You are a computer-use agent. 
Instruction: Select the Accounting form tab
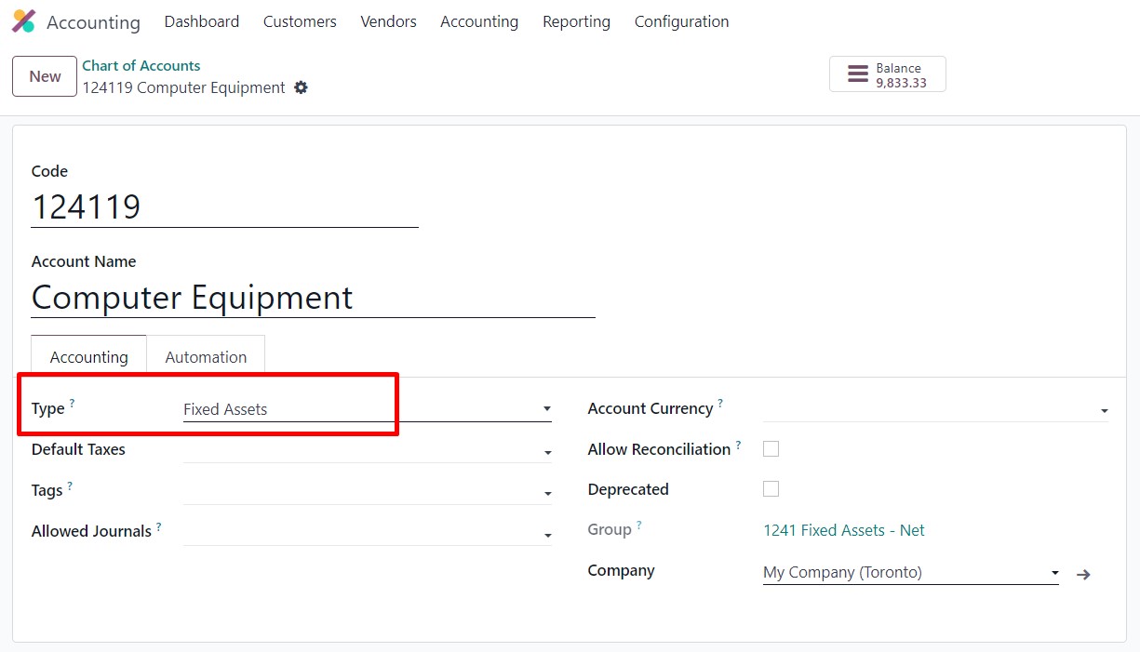89,357
